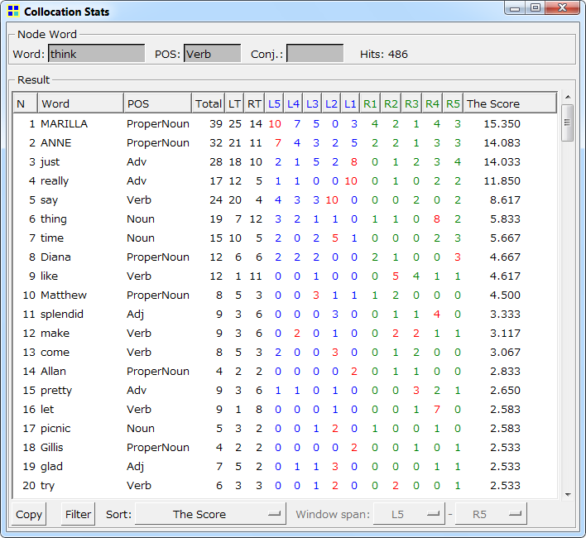
Task: Sort by the Word column header
Action: point(80,103)
